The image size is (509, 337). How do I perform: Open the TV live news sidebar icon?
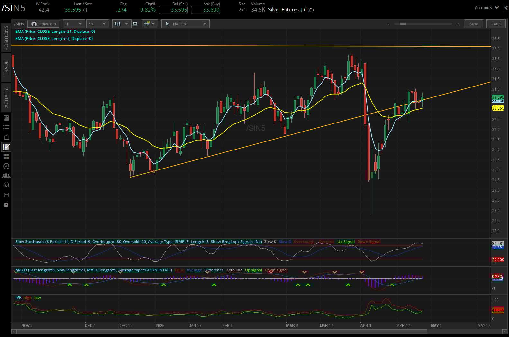pos(6,137)
